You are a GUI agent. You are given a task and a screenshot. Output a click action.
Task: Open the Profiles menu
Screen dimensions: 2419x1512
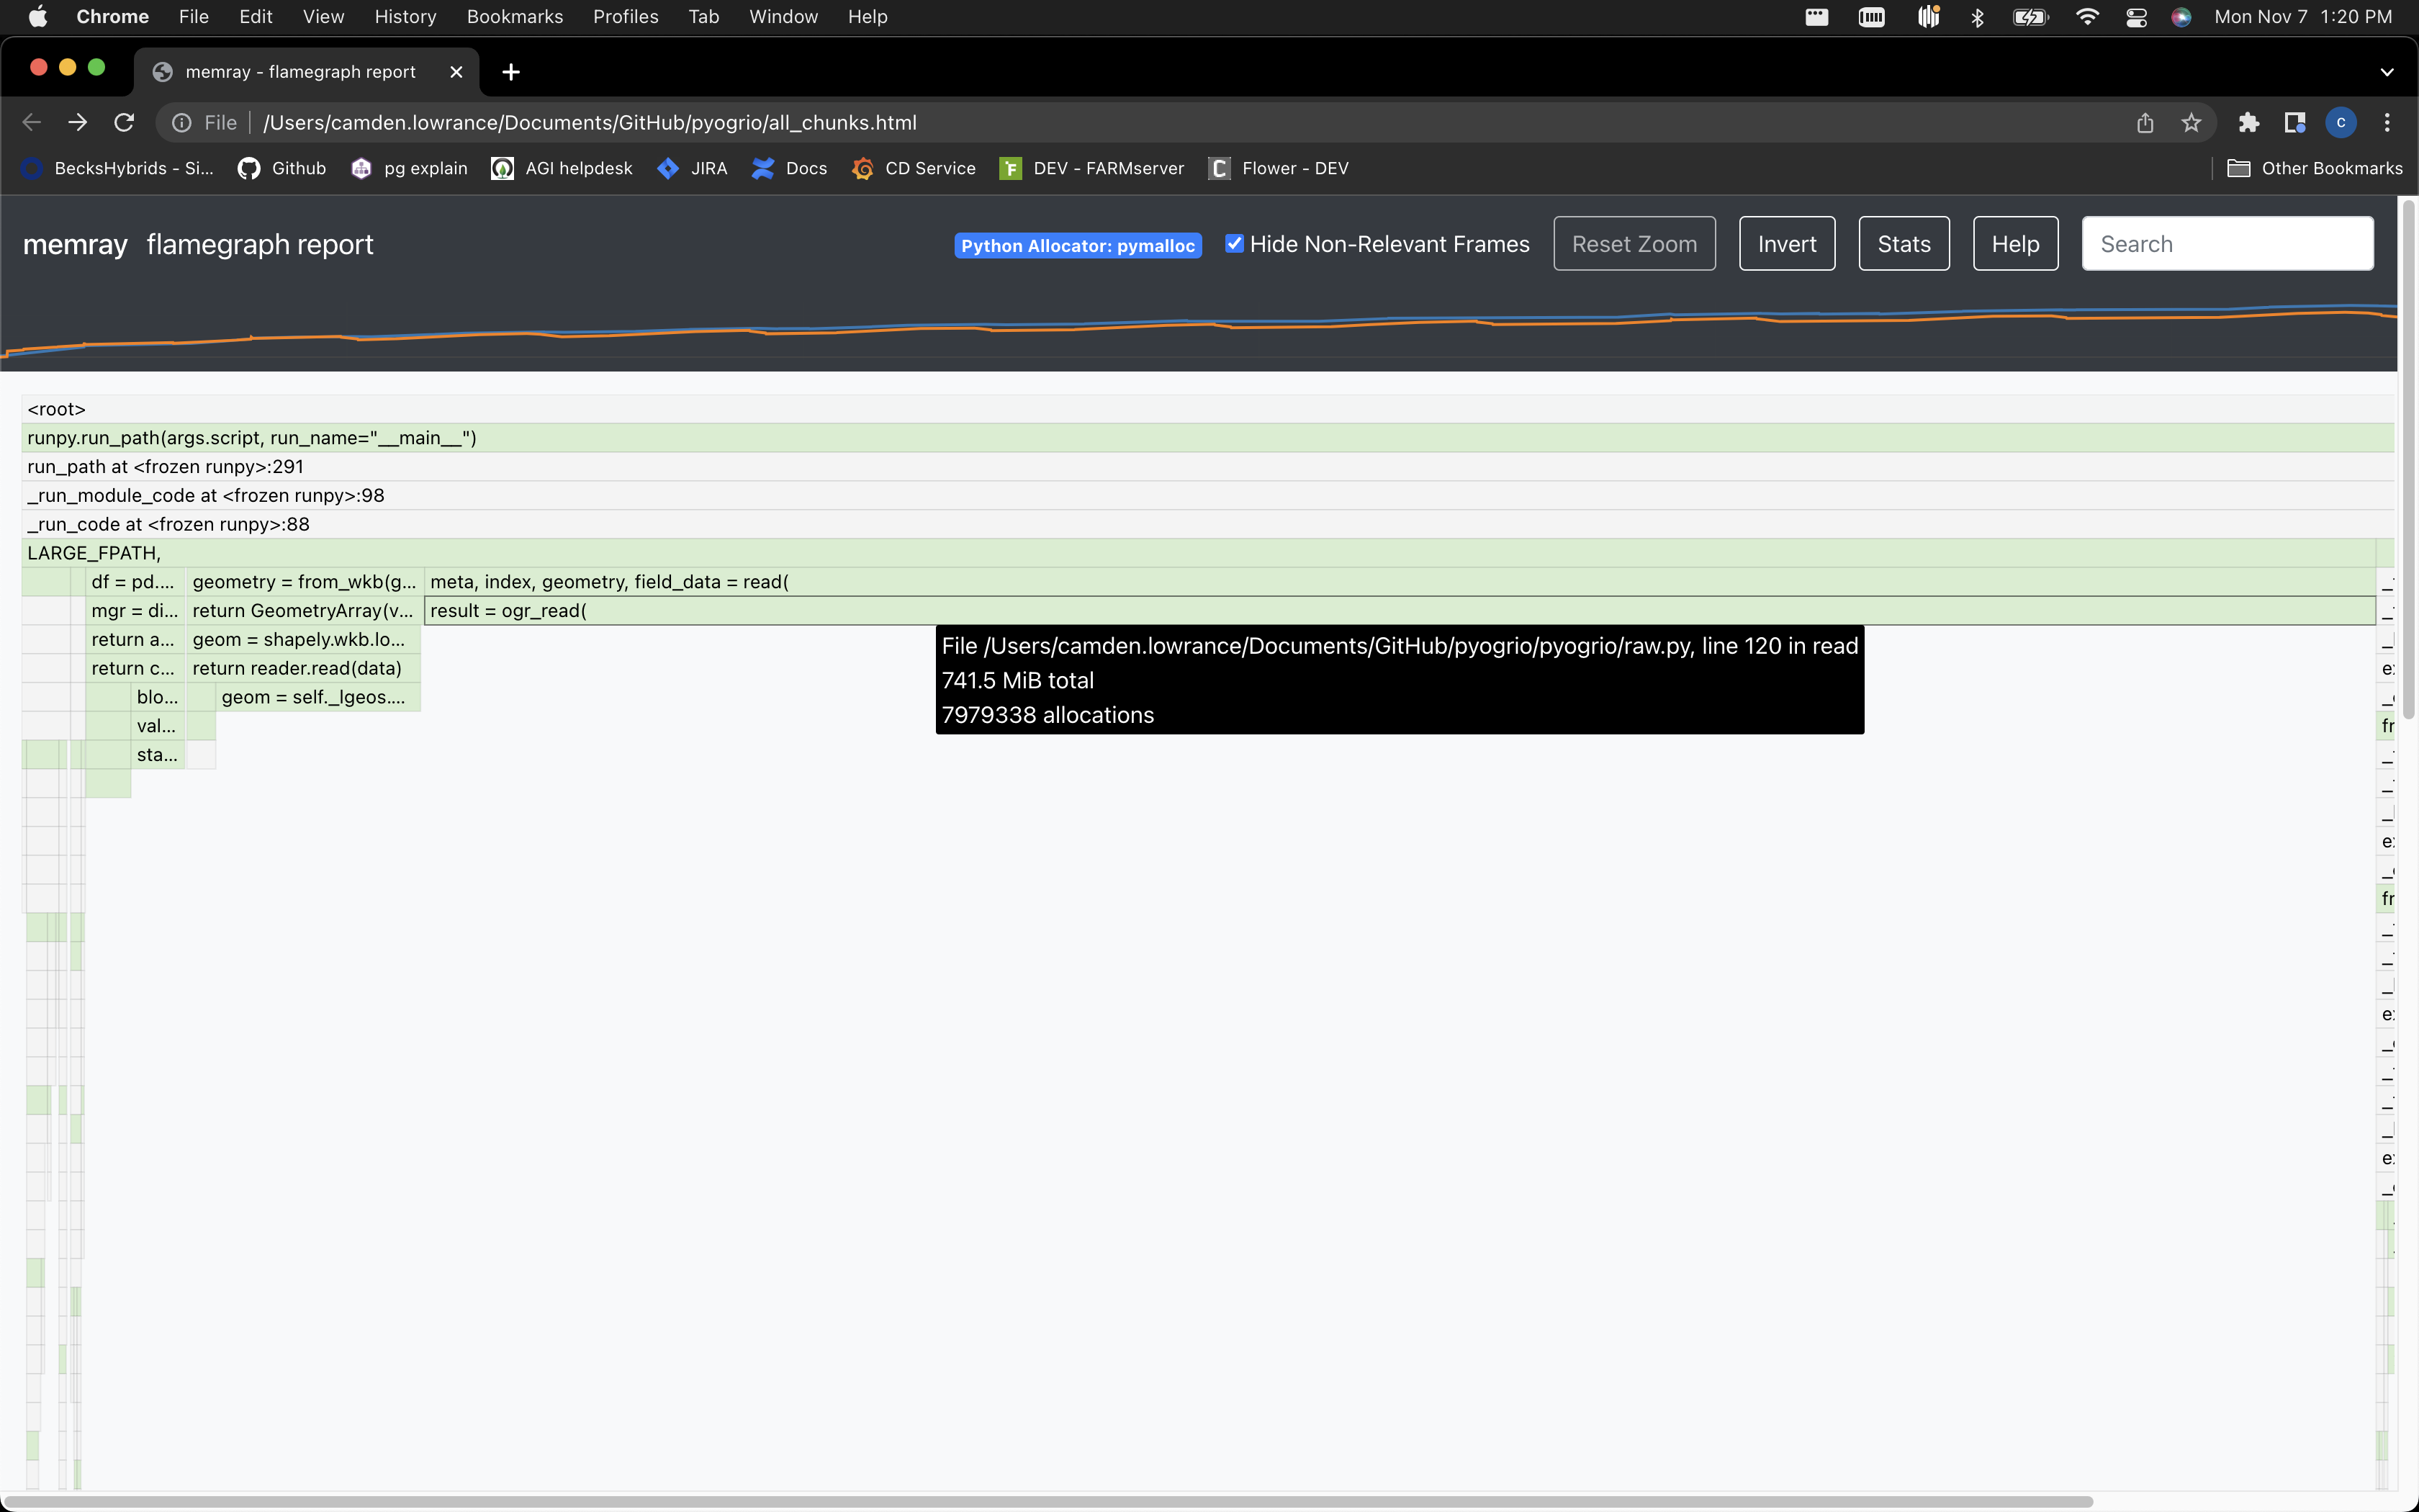point(626,17)
